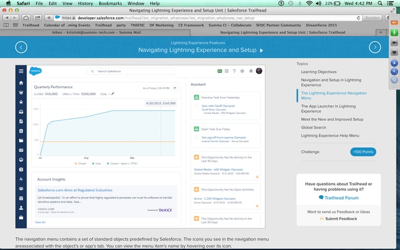The image size is (400, 250).
Task: Open the Window menu
Action: coord(135,4)
